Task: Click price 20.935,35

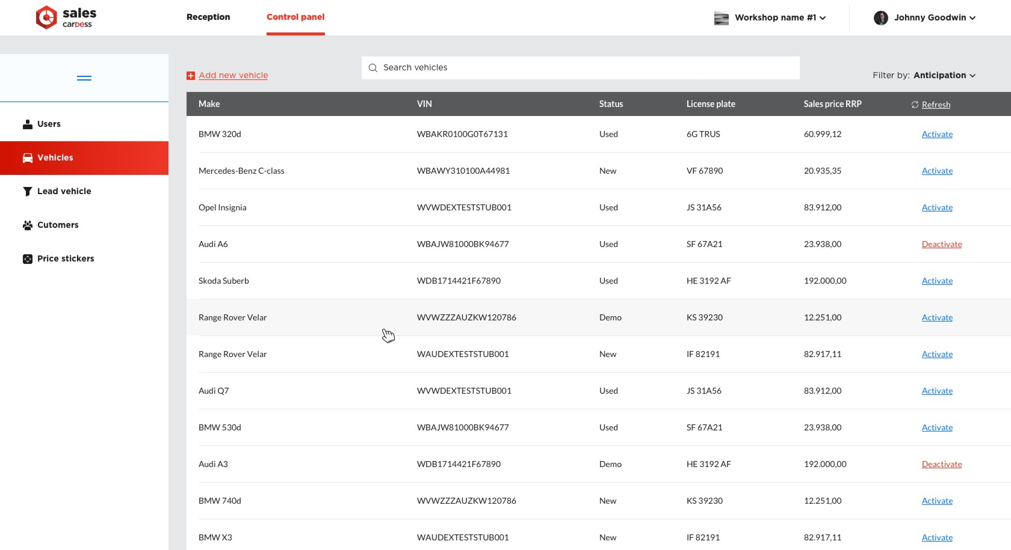Action: pos(823,171)
